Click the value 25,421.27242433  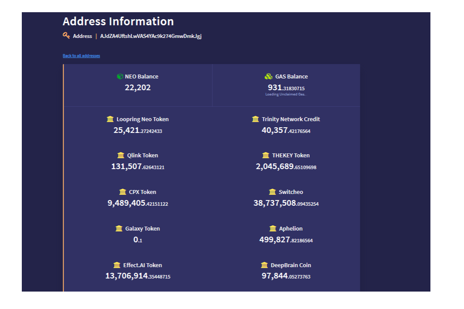point(138,130)
